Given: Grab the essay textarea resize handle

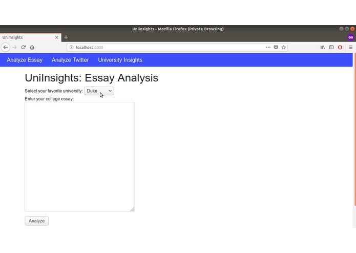Looking at the screenshot, I should click(132, 209).
